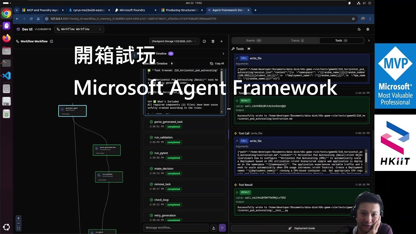416x234 pixels.
Task: Zoom in on workflow canvas
Action: pos(19,218)
